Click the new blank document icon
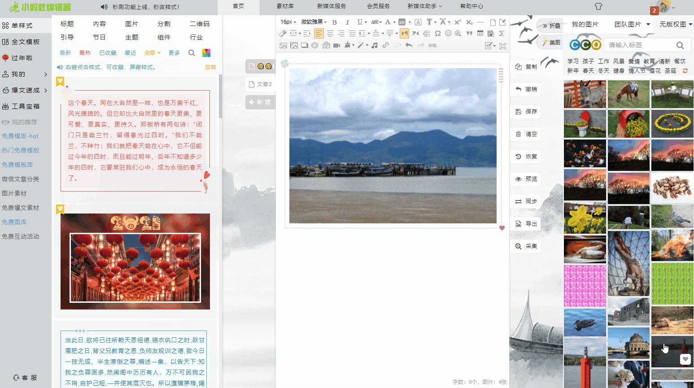Viewport: 694px width, 388px height. coord(493,22)
